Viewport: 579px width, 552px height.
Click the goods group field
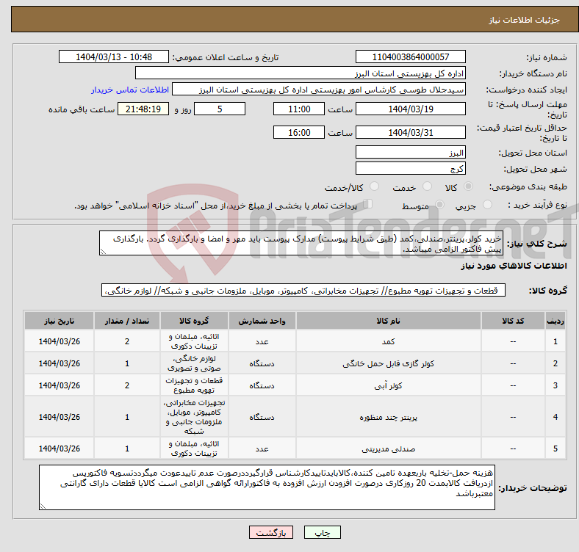tap(303, 291)
